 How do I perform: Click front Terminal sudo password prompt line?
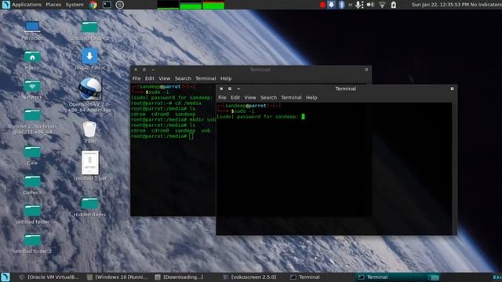260,117
